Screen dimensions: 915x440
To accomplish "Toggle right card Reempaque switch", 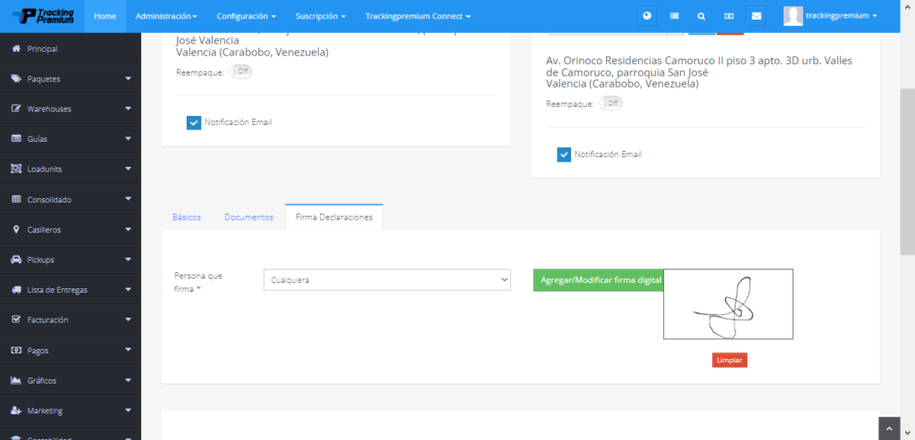I will (611, 104).
